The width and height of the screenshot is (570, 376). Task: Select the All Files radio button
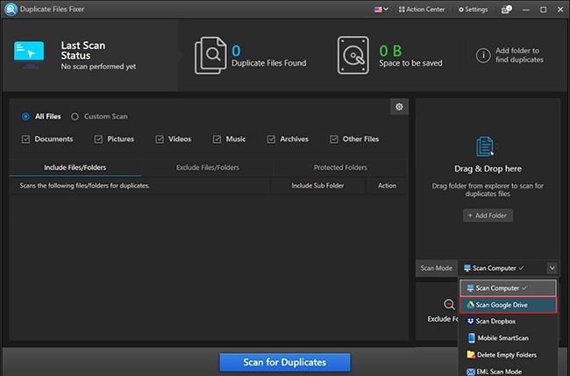click(x=25, y=117)
